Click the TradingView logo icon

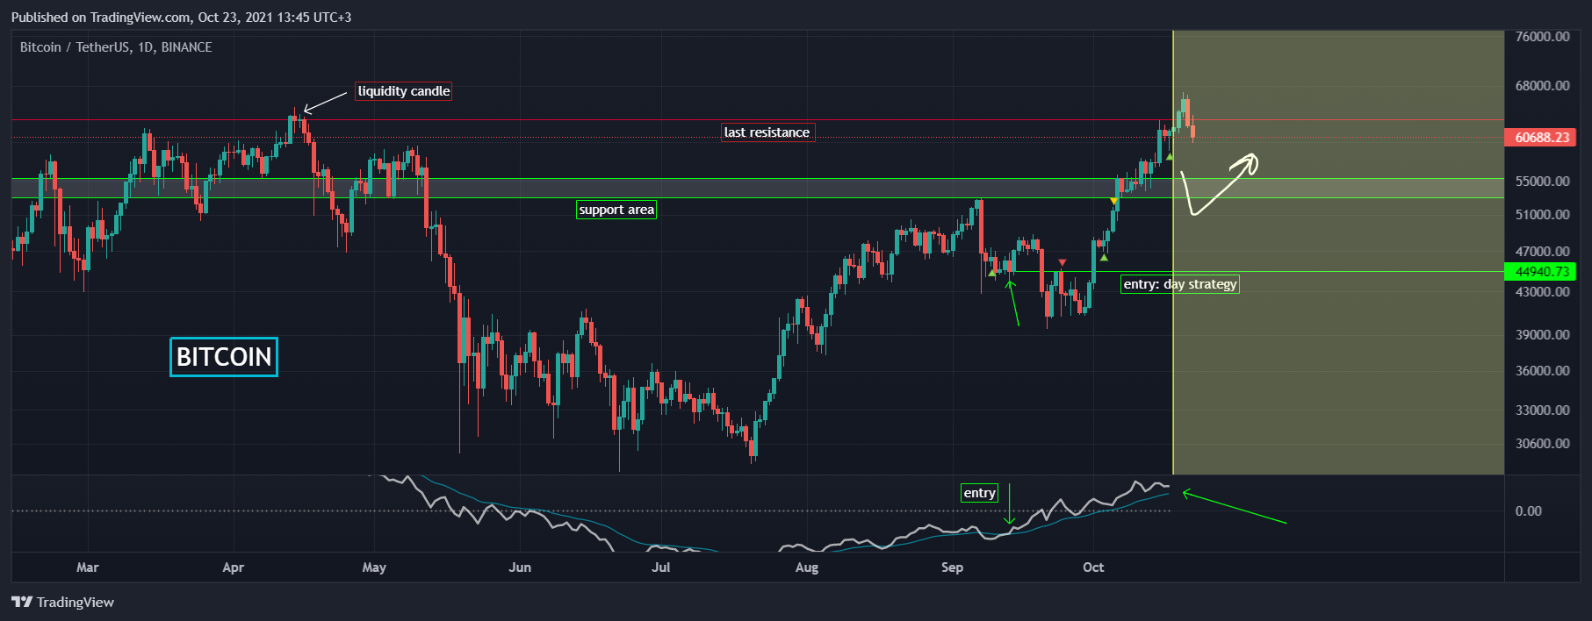click(x=22, y=602)
